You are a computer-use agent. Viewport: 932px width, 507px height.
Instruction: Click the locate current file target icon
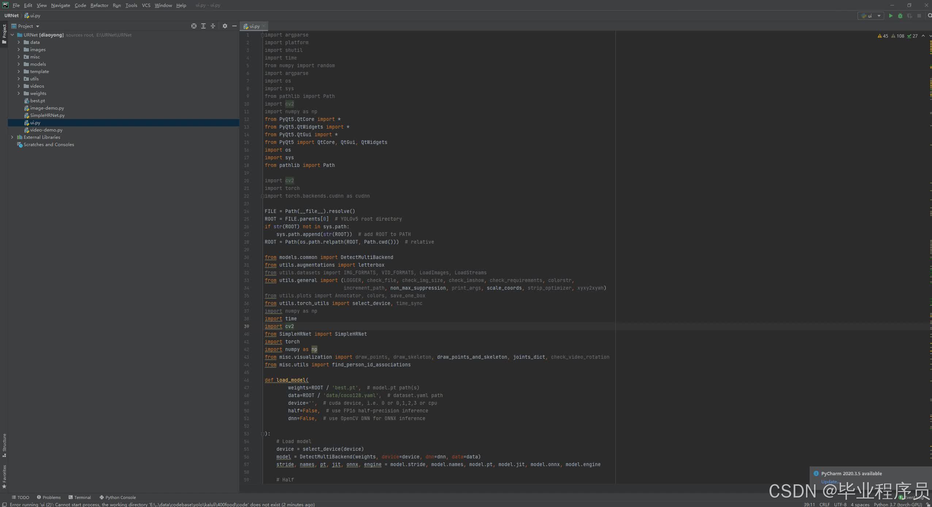194,26
